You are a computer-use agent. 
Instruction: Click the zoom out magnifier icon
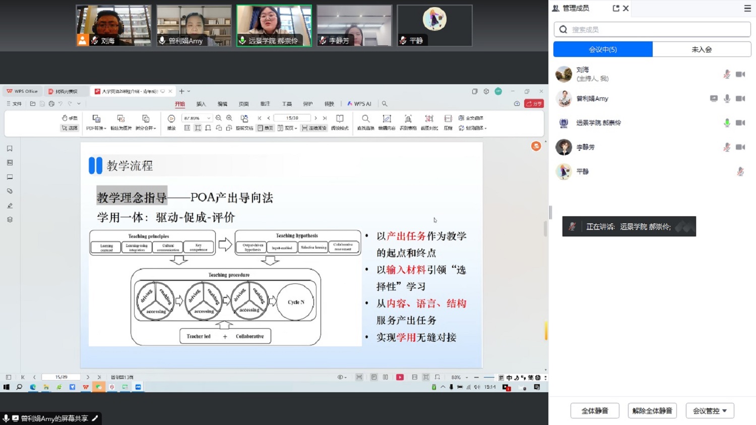219,118
